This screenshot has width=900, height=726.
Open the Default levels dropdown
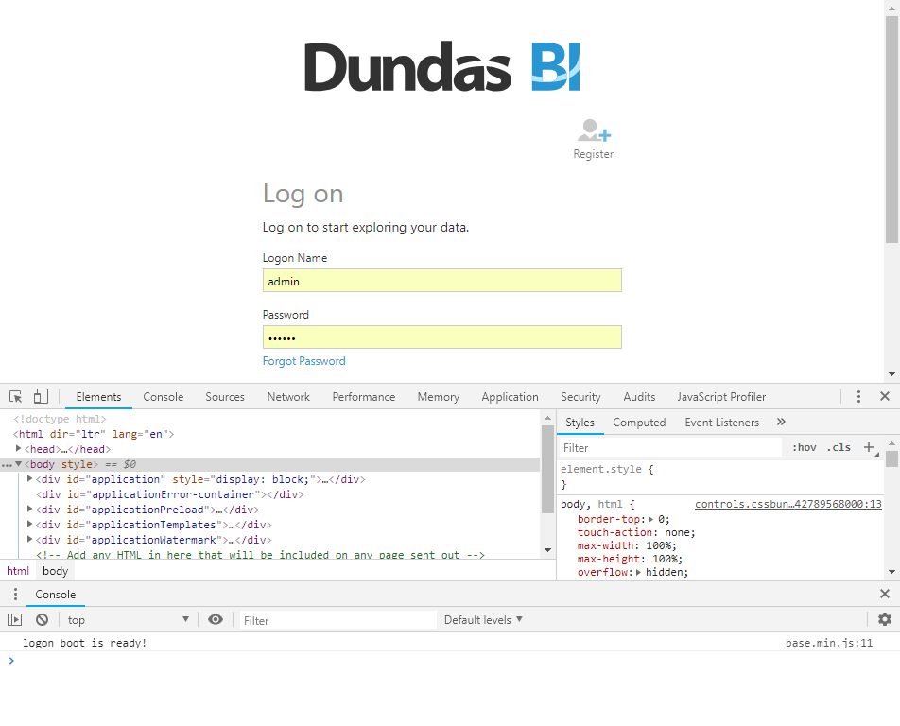483,620
